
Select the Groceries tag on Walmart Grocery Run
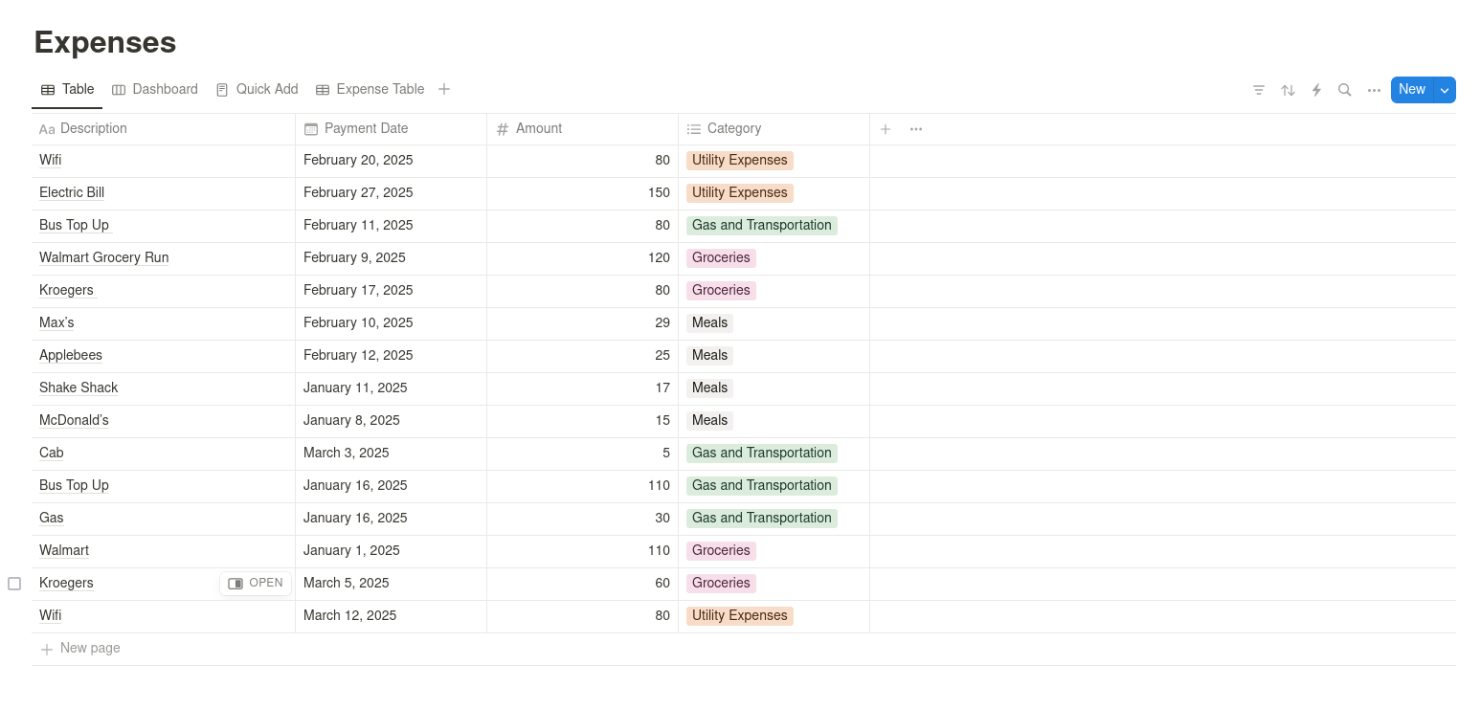[721, 257]
